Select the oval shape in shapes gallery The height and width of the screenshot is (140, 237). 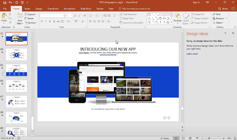[164, 15]
